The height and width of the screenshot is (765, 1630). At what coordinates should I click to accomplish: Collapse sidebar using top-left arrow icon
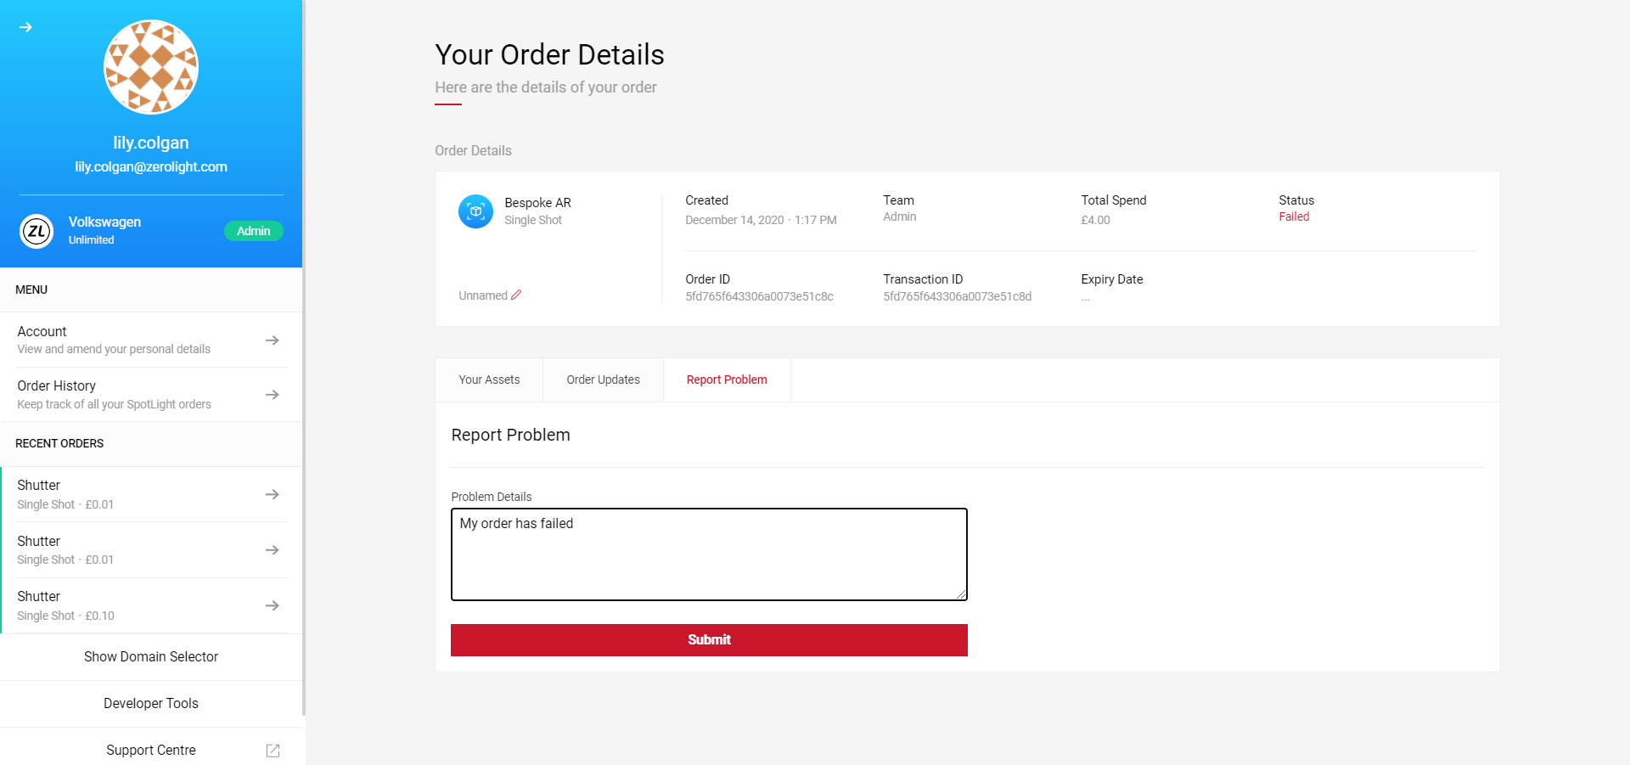(25, 27)
